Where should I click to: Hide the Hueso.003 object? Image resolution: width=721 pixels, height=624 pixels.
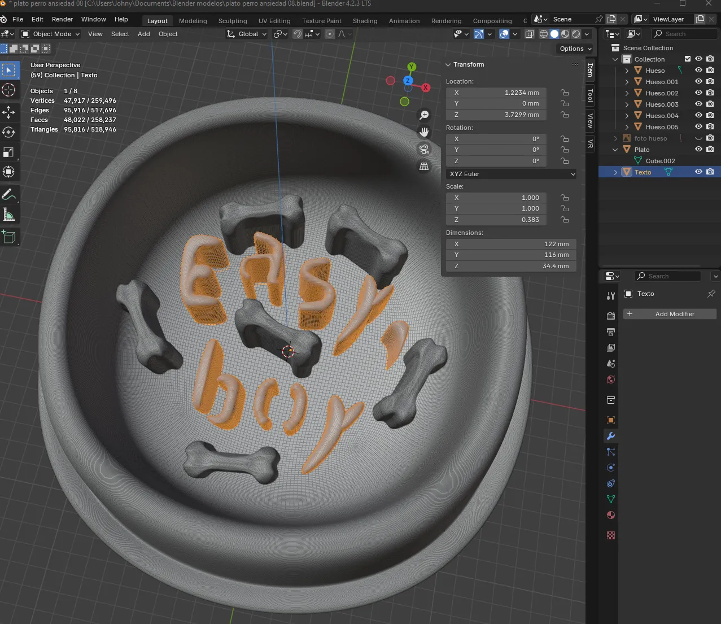coord(698,104)
